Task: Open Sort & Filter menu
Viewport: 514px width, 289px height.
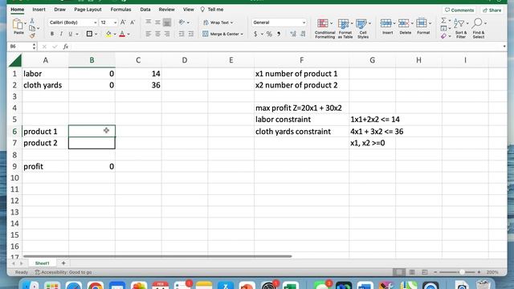Action: [x=460, y=29]
